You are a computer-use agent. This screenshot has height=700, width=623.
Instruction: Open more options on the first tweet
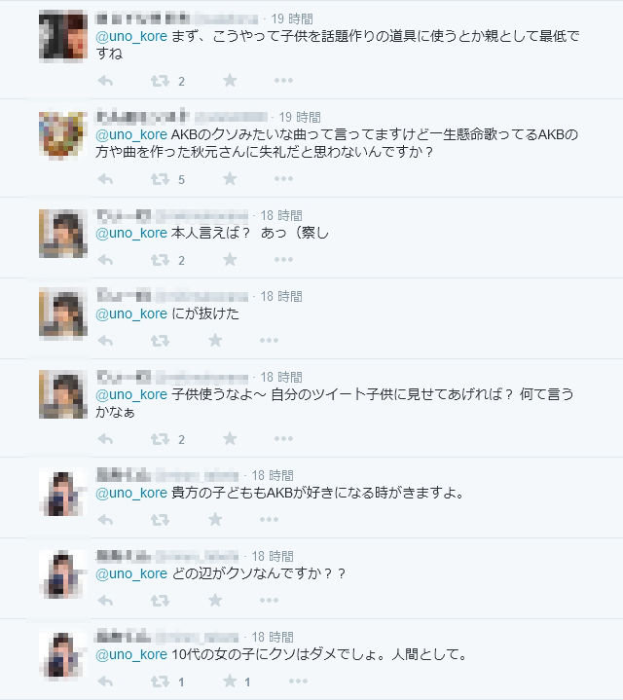point(283,81)
